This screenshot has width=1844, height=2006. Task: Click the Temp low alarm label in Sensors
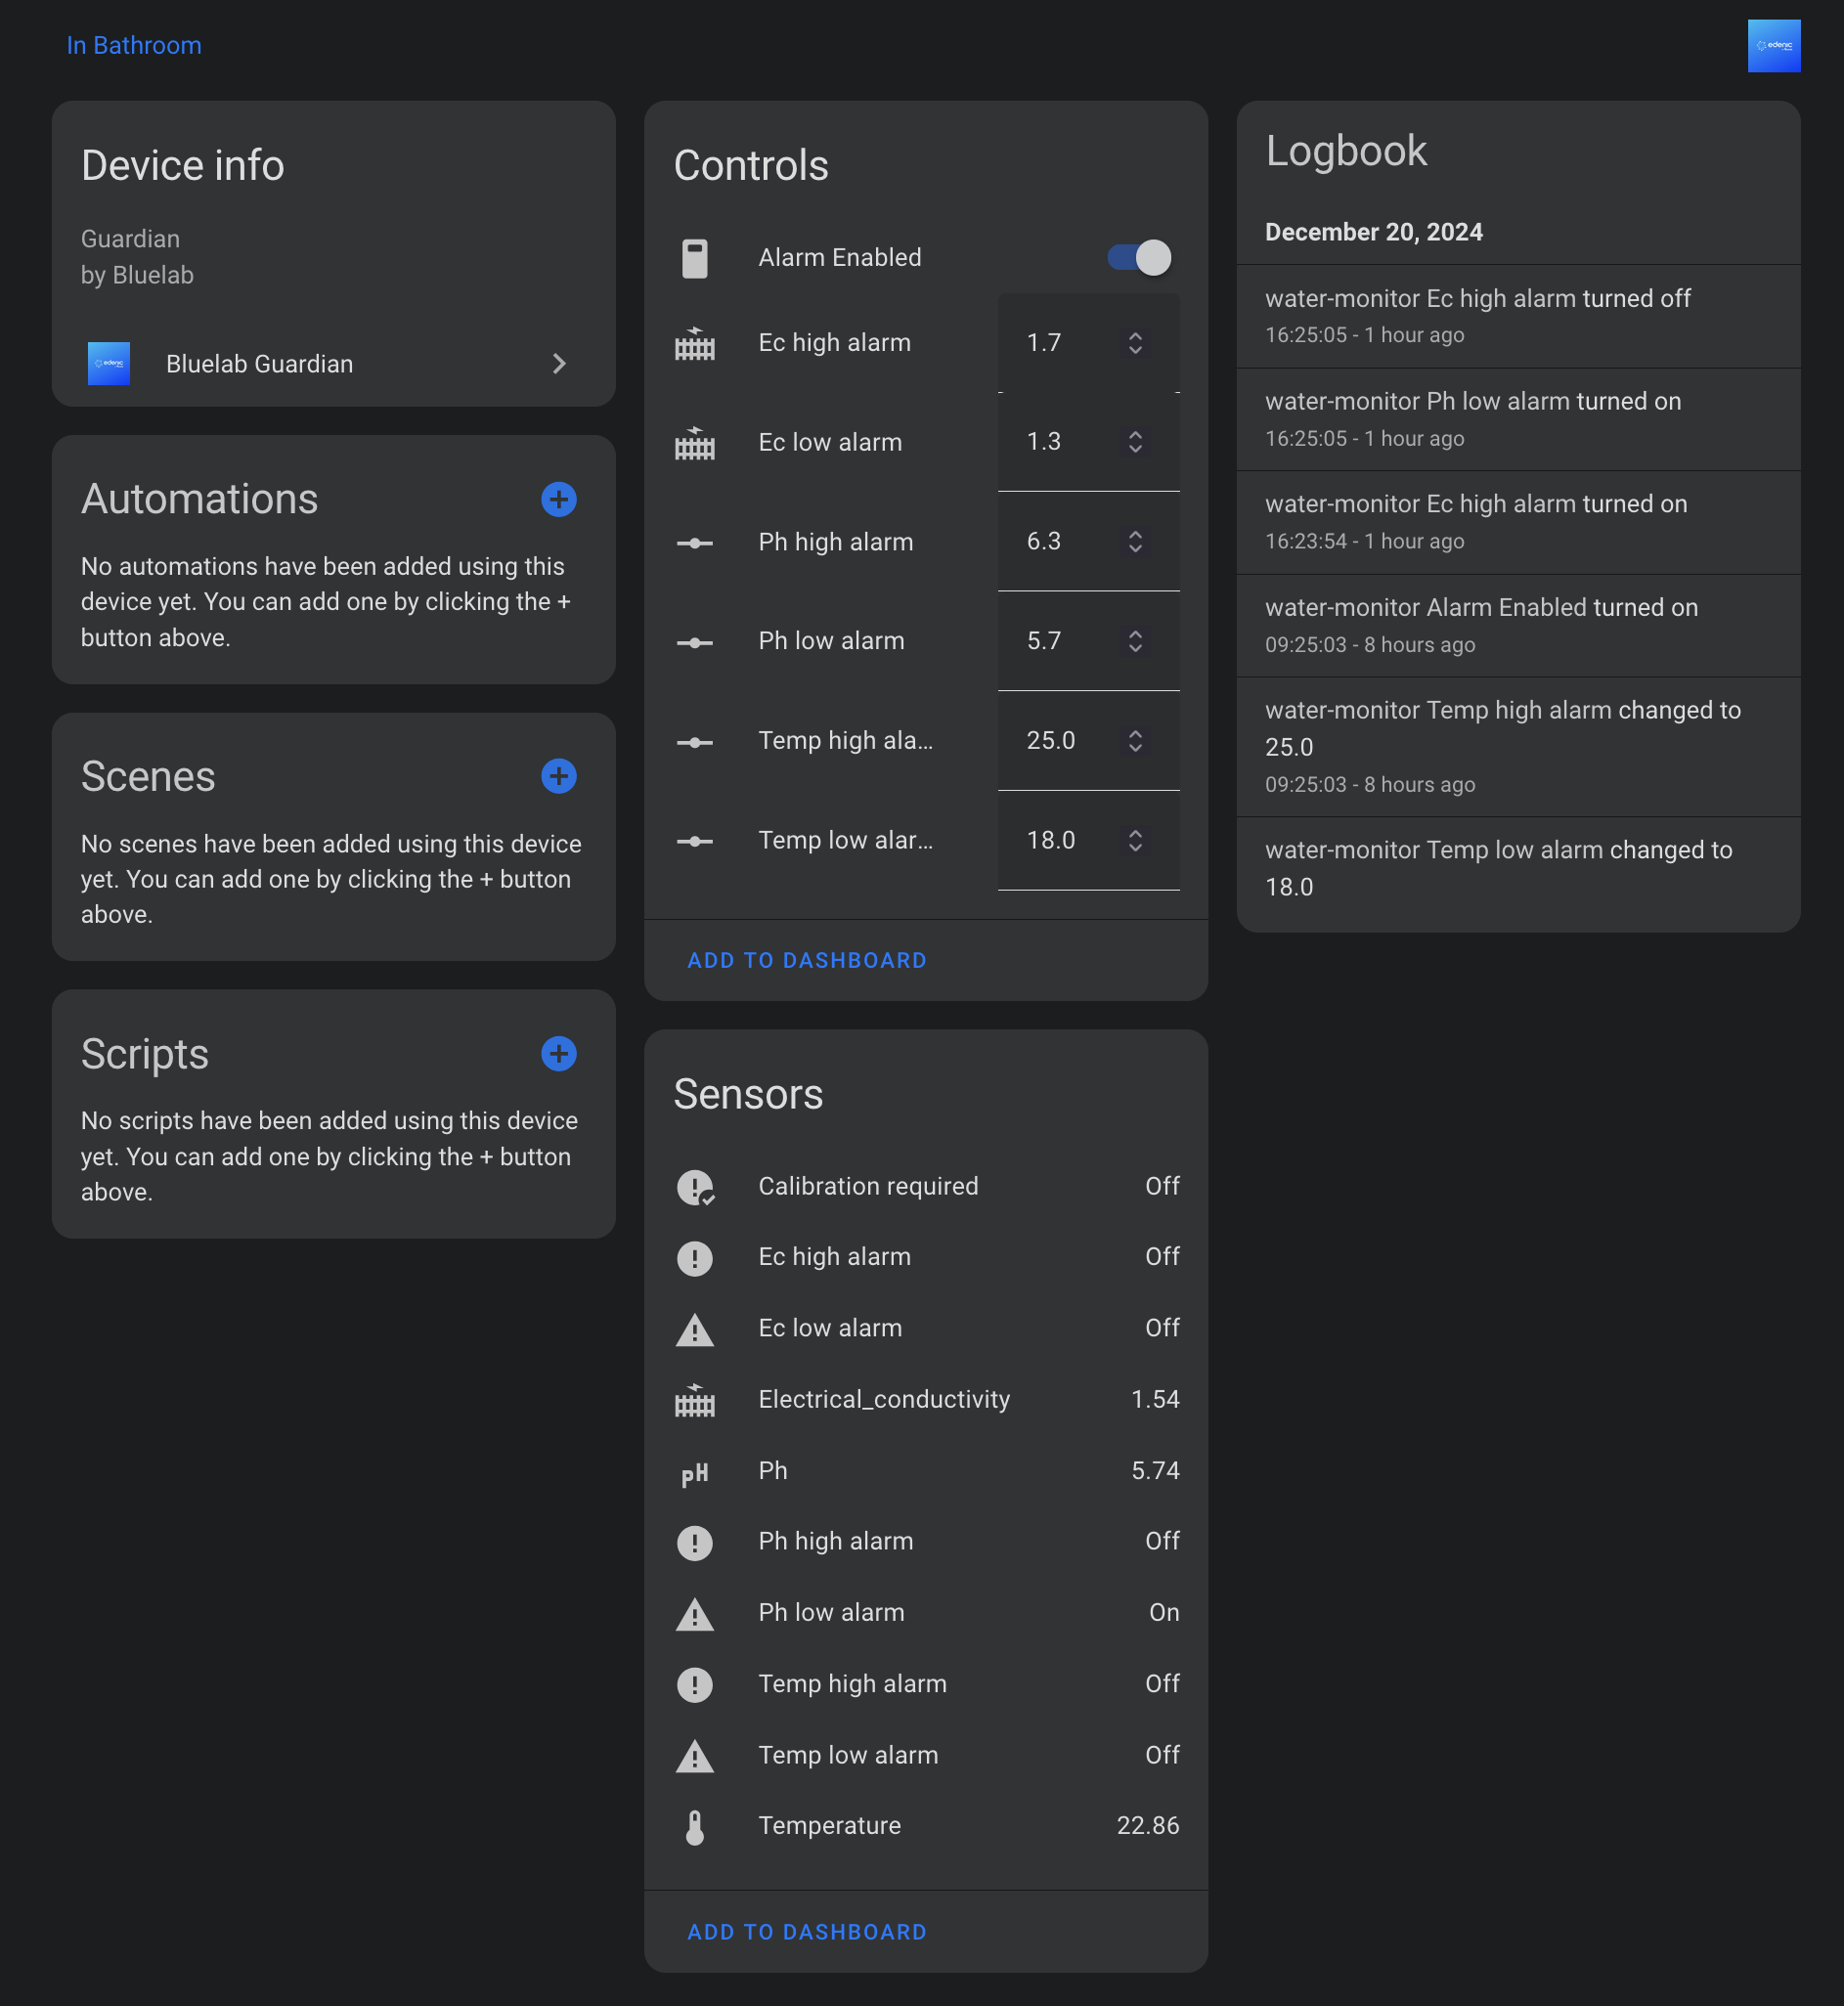point(848,1755)
